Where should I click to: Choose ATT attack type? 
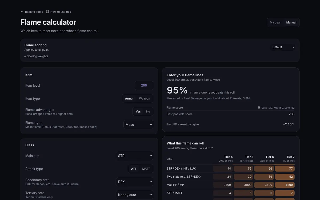coord(134,169)
